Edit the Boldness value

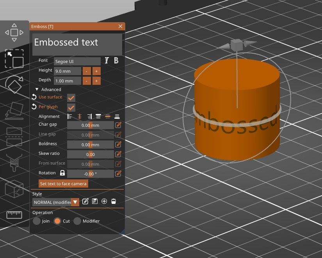coord(118,144)
